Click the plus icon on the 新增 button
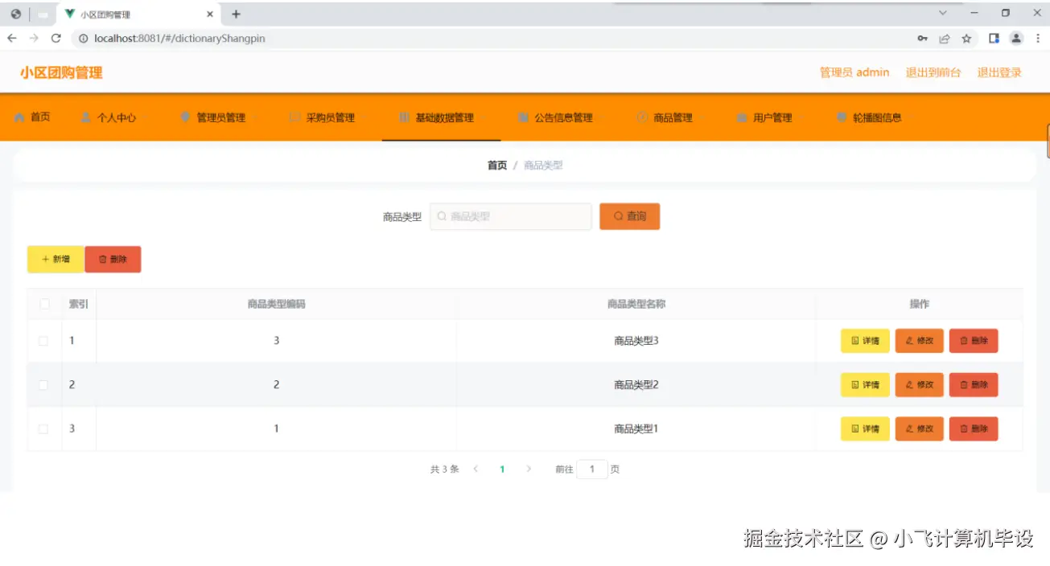 [45, 259]
